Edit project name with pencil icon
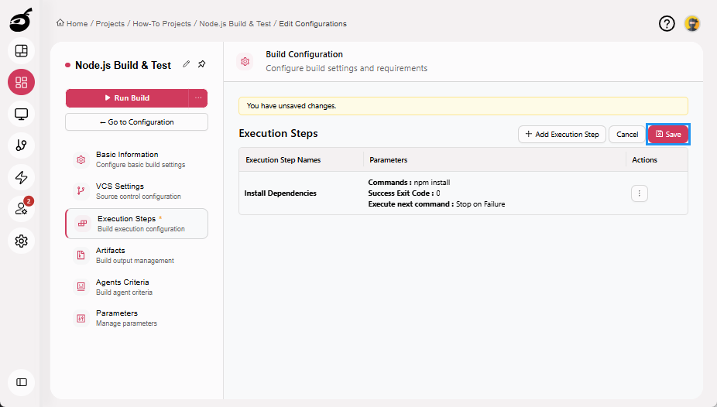This screenshot has height=407, width=717. click(186, 64)
